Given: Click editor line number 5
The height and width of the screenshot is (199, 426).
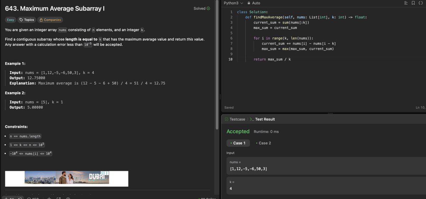Looking at the screenshot, I should click(x=231, y=33).
